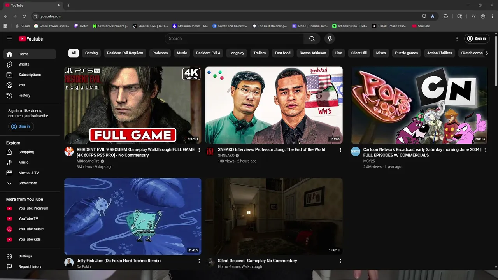Open RESIDENT EVIL 9 REQUIEM video title
498x280 pixels.
pyautogui.click(x=135, y=152)
